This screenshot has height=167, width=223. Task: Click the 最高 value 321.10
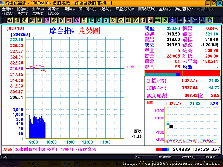click(211, 34)
